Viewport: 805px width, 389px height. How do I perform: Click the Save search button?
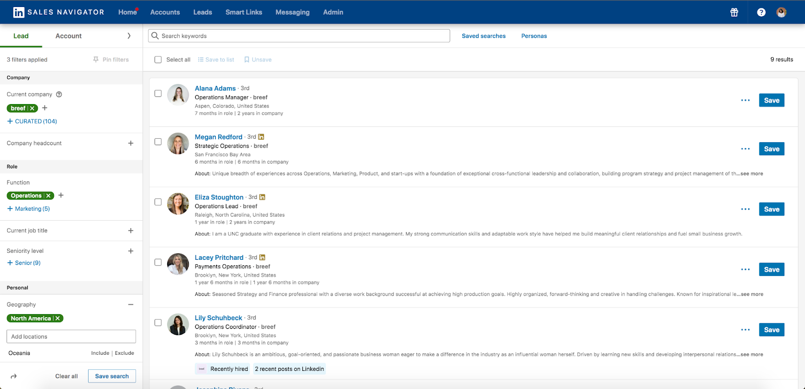(112, 376)
